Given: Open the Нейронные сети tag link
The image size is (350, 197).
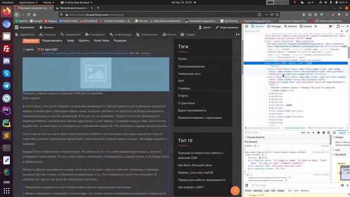Looking at the screenshot, I should point(189,74).
